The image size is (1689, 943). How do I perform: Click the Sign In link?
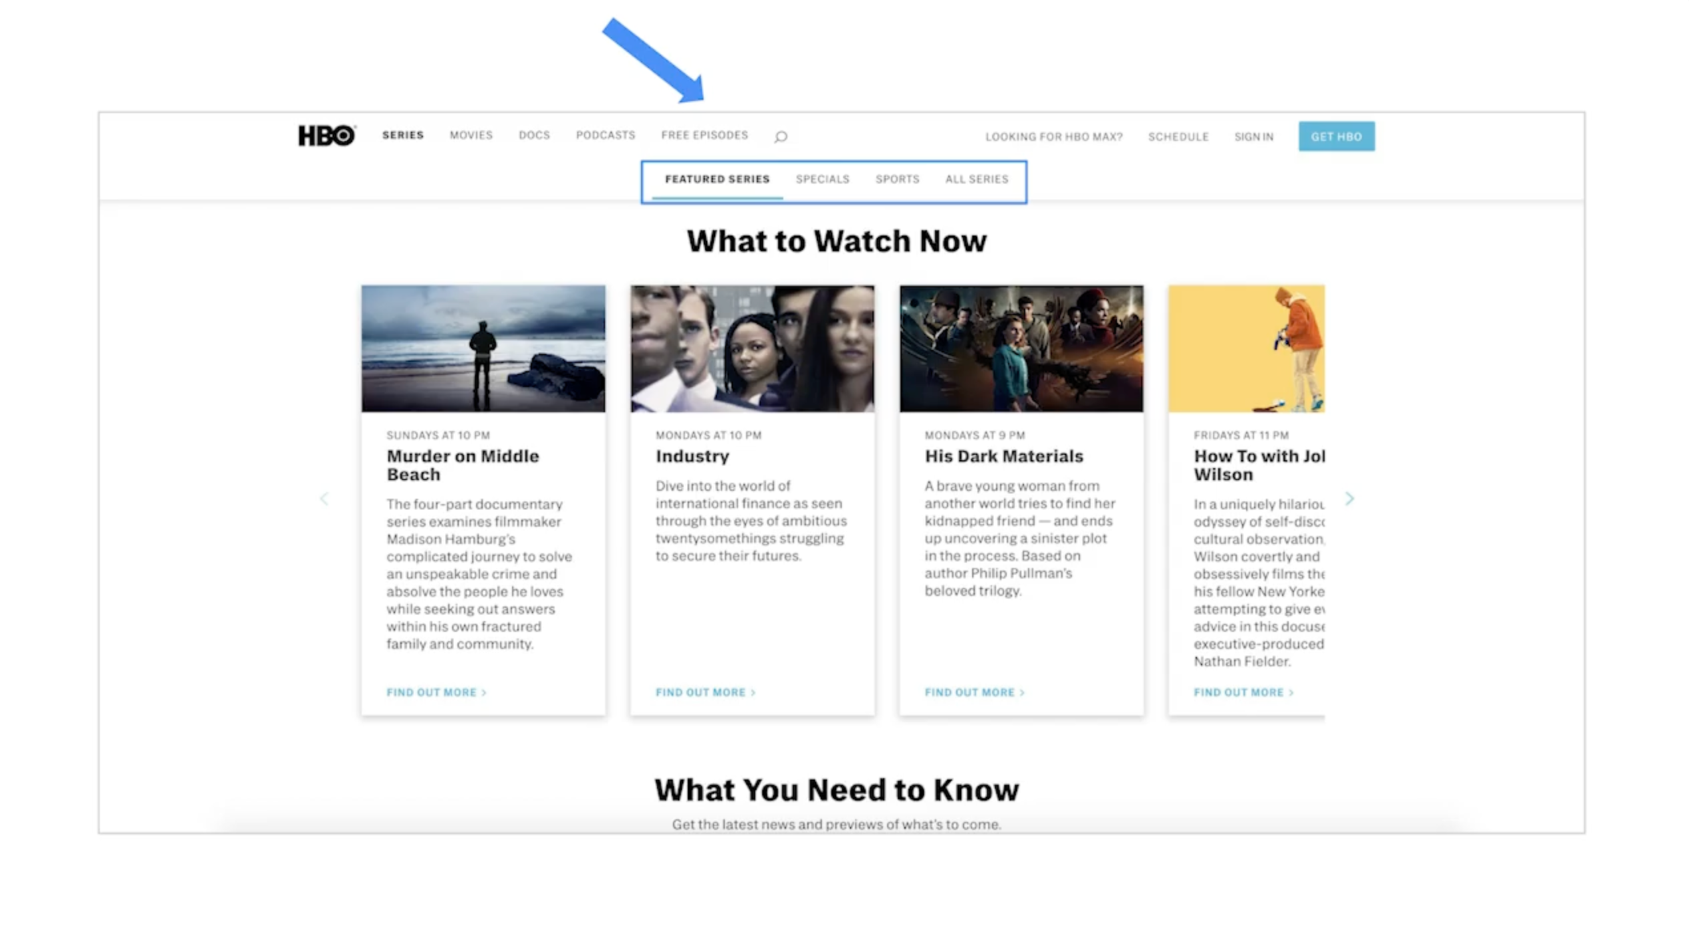tap(1253, 137)
